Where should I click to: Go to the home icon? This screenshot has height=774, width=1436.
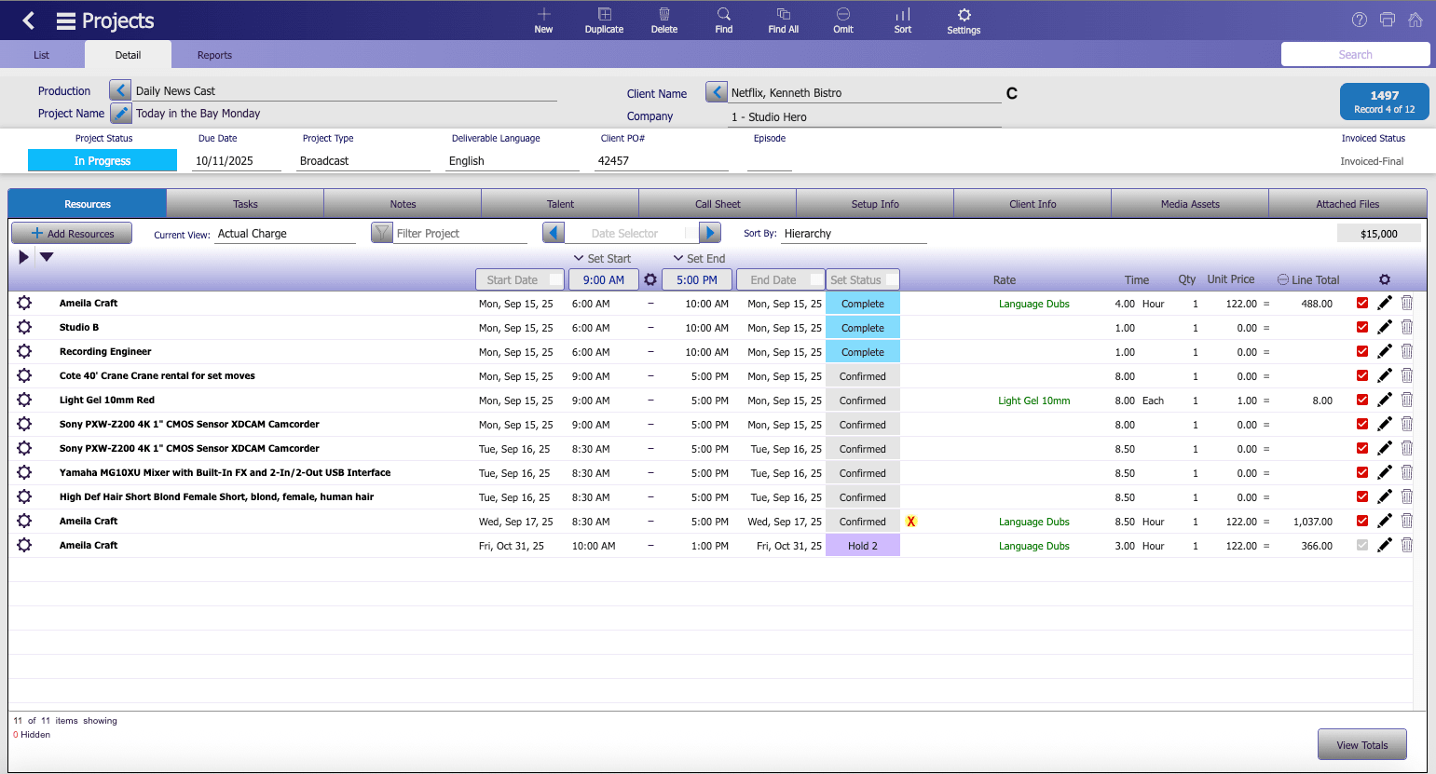coord(1415,20)
